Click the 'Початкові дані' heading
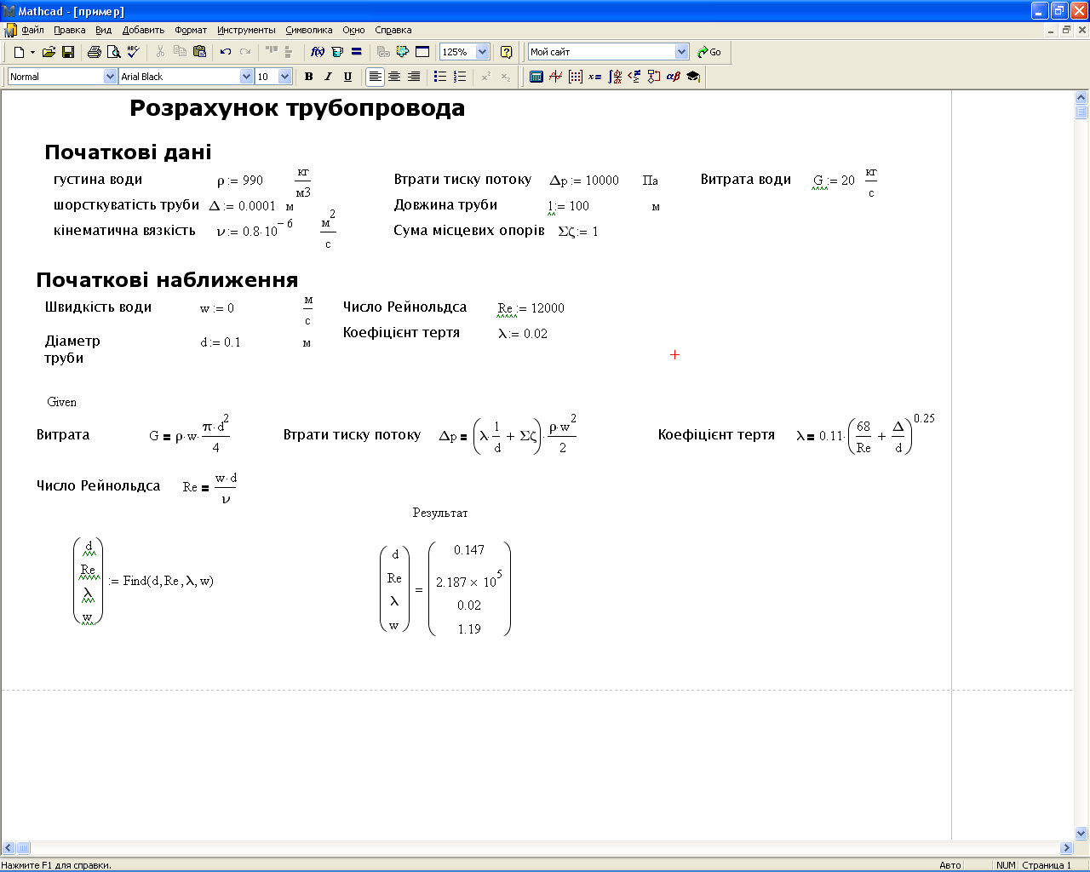The width and height of the screenshot is (1090, 872). click(x=128, y=152)
